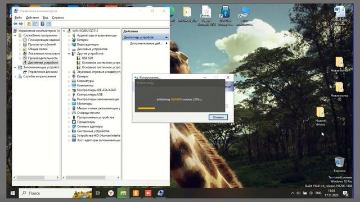The width and height of the screenshot is (360, 202).
Task: Click the Очереди печати device category icon
Action: (x=74, y=113)
